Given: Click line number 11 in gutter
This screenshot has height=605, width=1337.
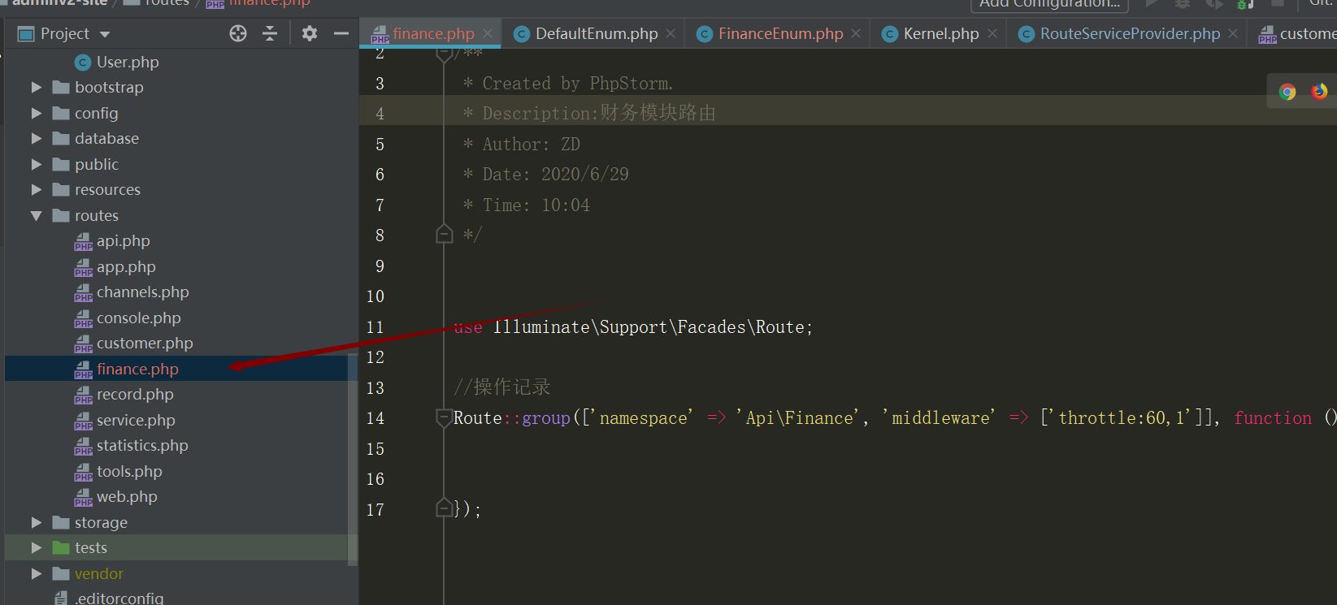Looking at the screenshot, I should tap(375, 327).
